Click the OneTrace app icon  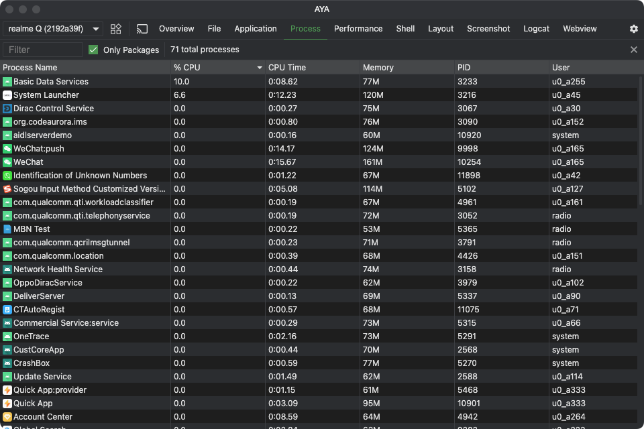[x=7, y=336]
